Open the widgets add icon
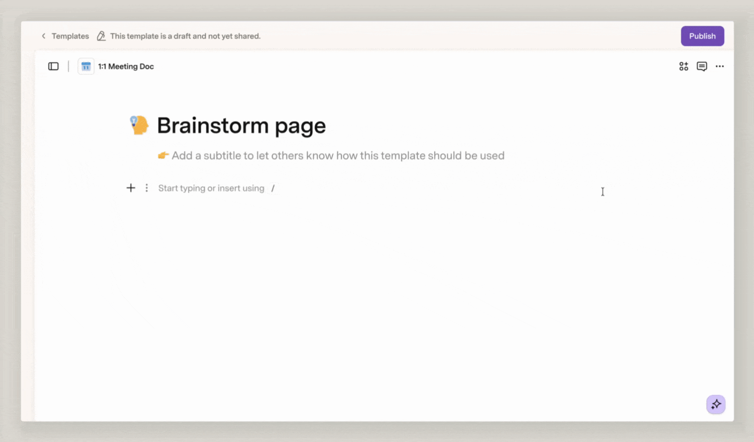 point(684,66)
